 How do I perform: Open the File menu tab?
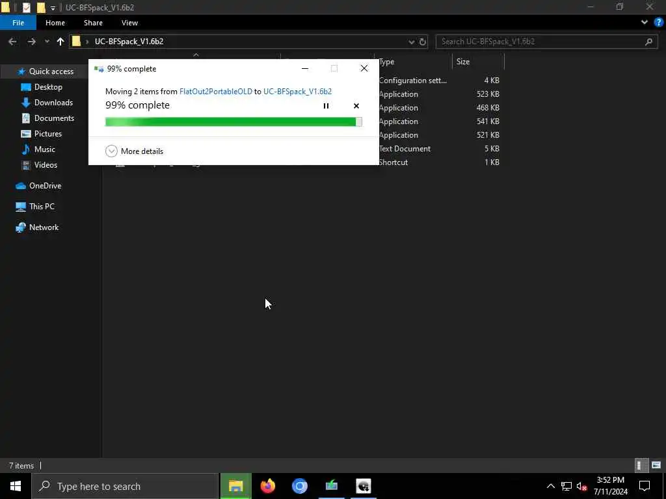18,23
